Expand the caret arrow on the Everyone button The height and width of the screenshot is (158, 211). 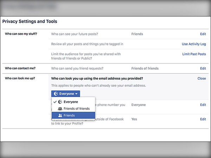tap(77, 94)
